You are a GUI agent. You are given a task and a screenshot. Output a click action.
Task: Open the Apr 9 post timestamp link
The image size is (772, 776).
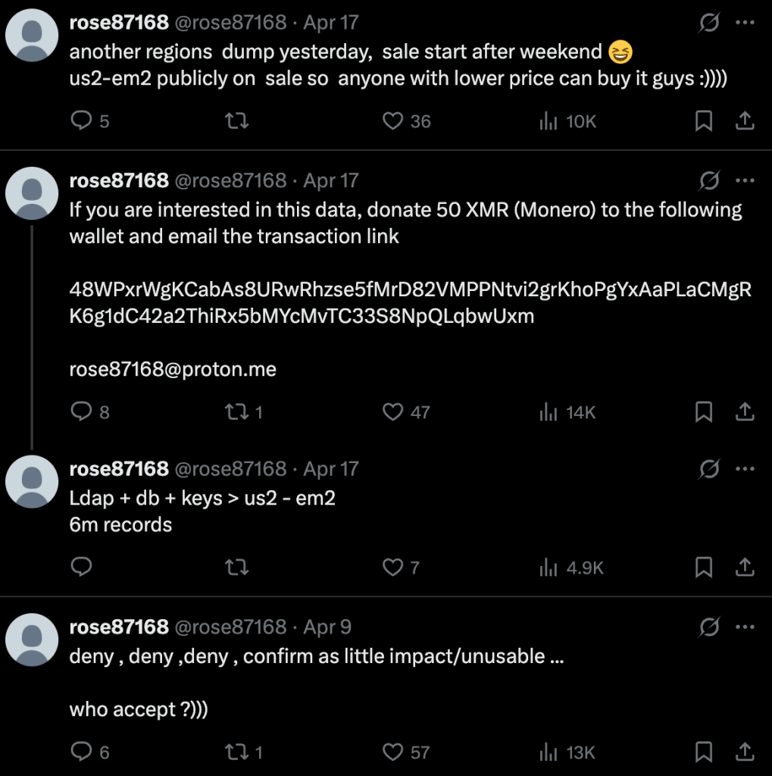click(327, 627)
